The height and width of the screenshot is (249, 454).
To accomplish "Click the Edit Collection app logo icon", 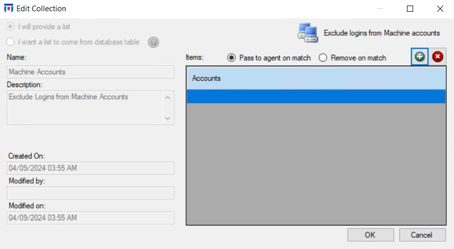I will [9, 8].
